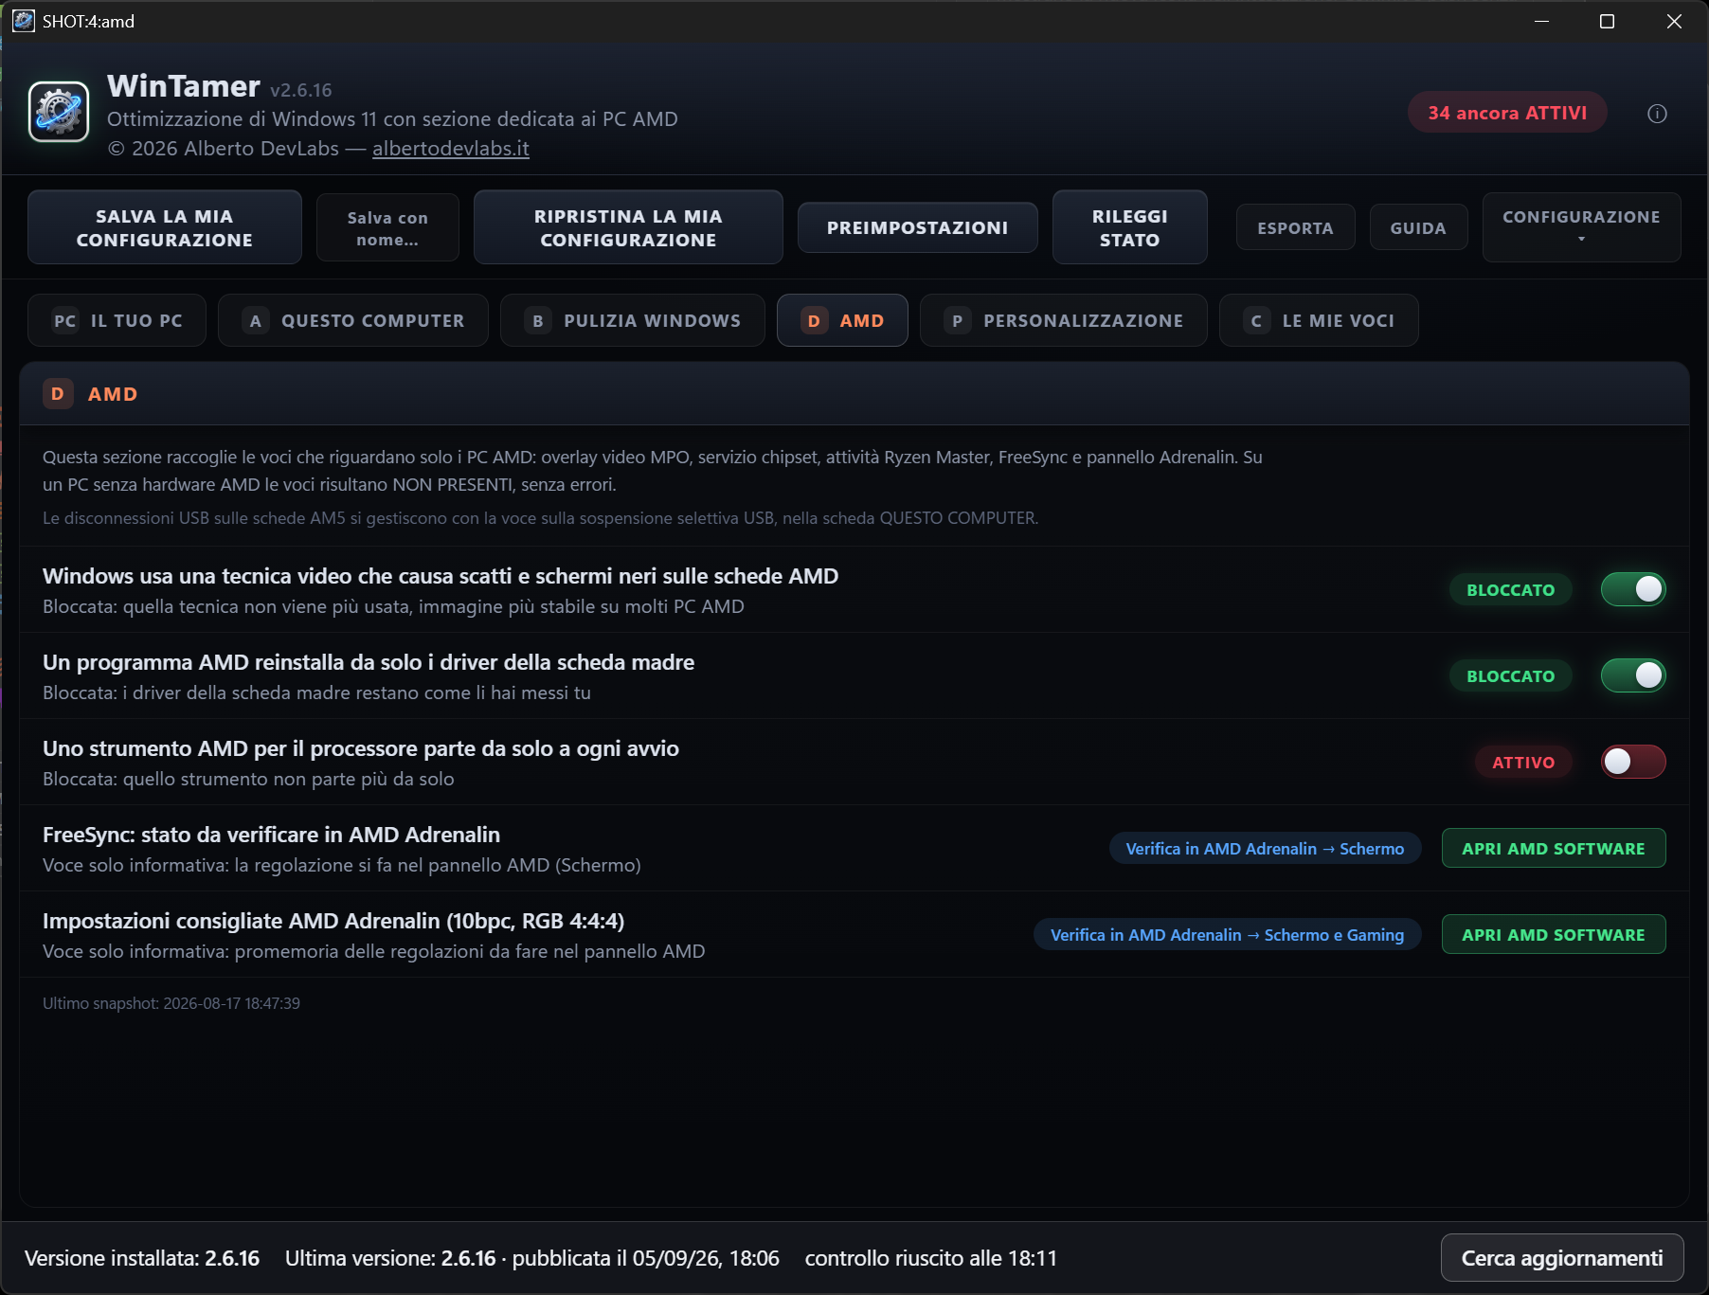Enable the AMD processor tool startup block toggle
The image size is (1709, 1295).
point(1633,762)
